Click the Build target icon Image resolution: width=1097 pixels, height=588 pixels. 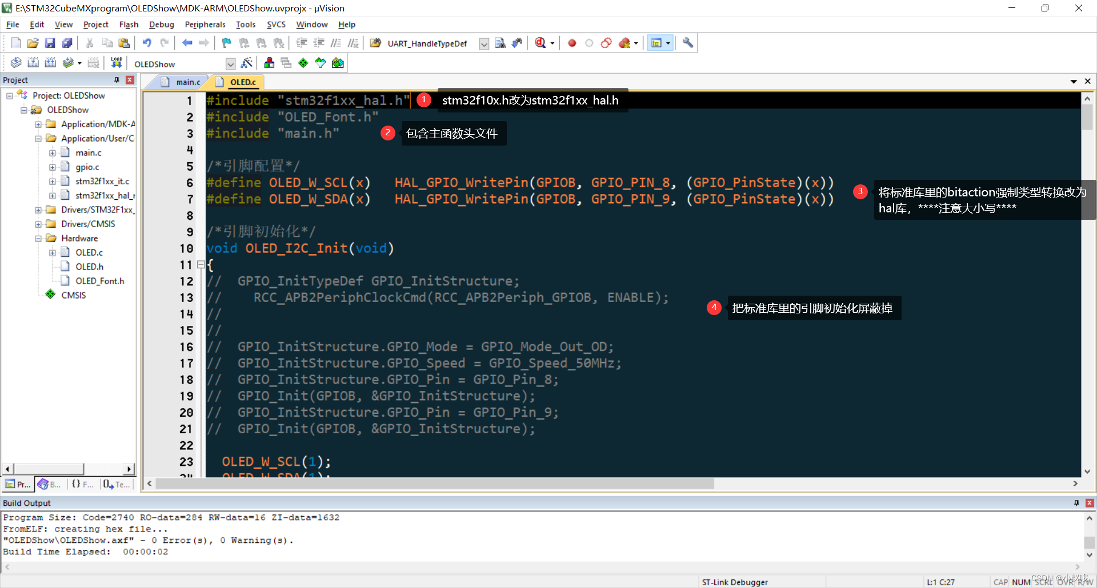[x=33, y=63]
